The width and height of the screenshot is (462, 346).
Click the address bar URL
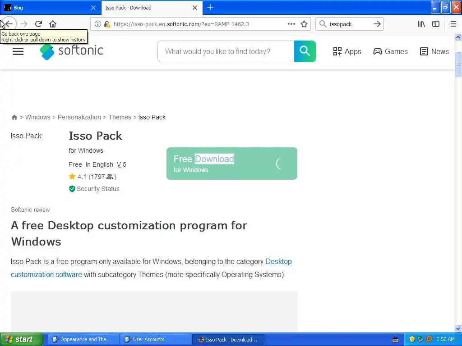[181, 24]
